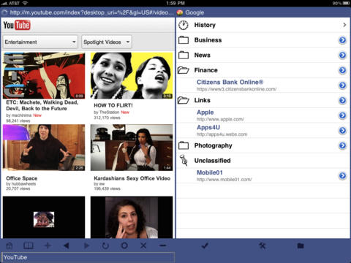
Task: Go back with the left arrow icon
Action: [67, 245]
